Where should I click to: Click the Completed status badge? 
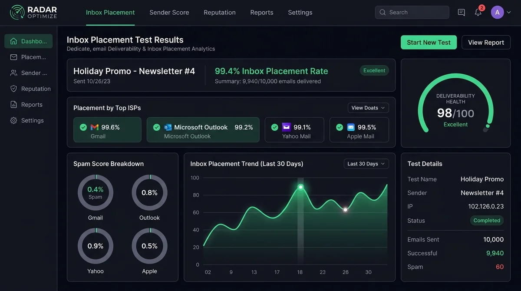pos(487,220)
